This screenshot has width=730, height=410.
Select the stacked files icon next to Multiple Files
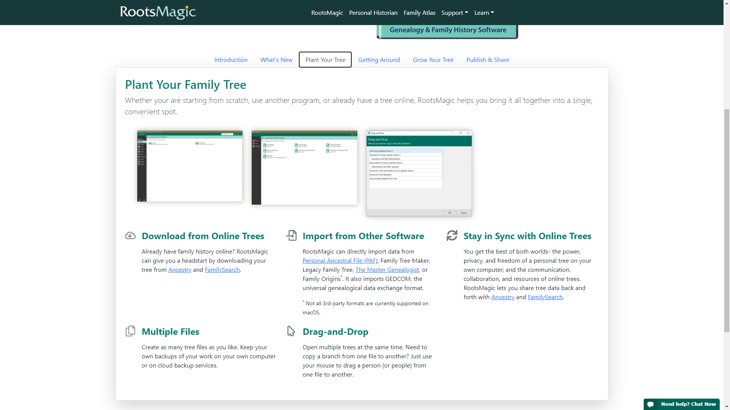(130, 331)
